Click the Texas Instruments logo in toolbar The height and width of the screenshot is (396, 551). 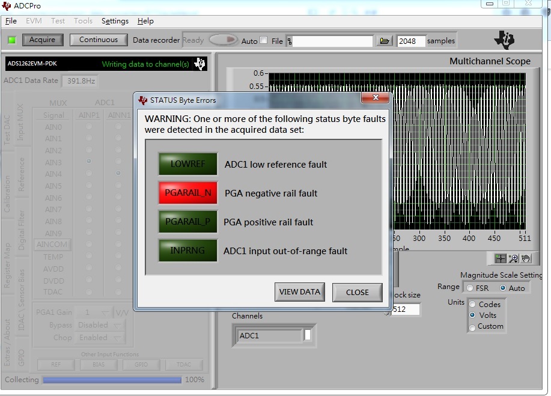coord(504,40)
